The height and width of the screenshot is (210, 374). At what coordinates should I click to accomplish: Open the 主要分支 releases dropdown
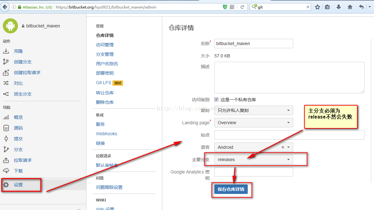pos(253,160)
